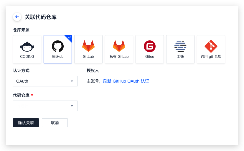Pick Gitee as repository source
Image resolution: width=244 pixels, height=151 pixels.
coord(150,49)
